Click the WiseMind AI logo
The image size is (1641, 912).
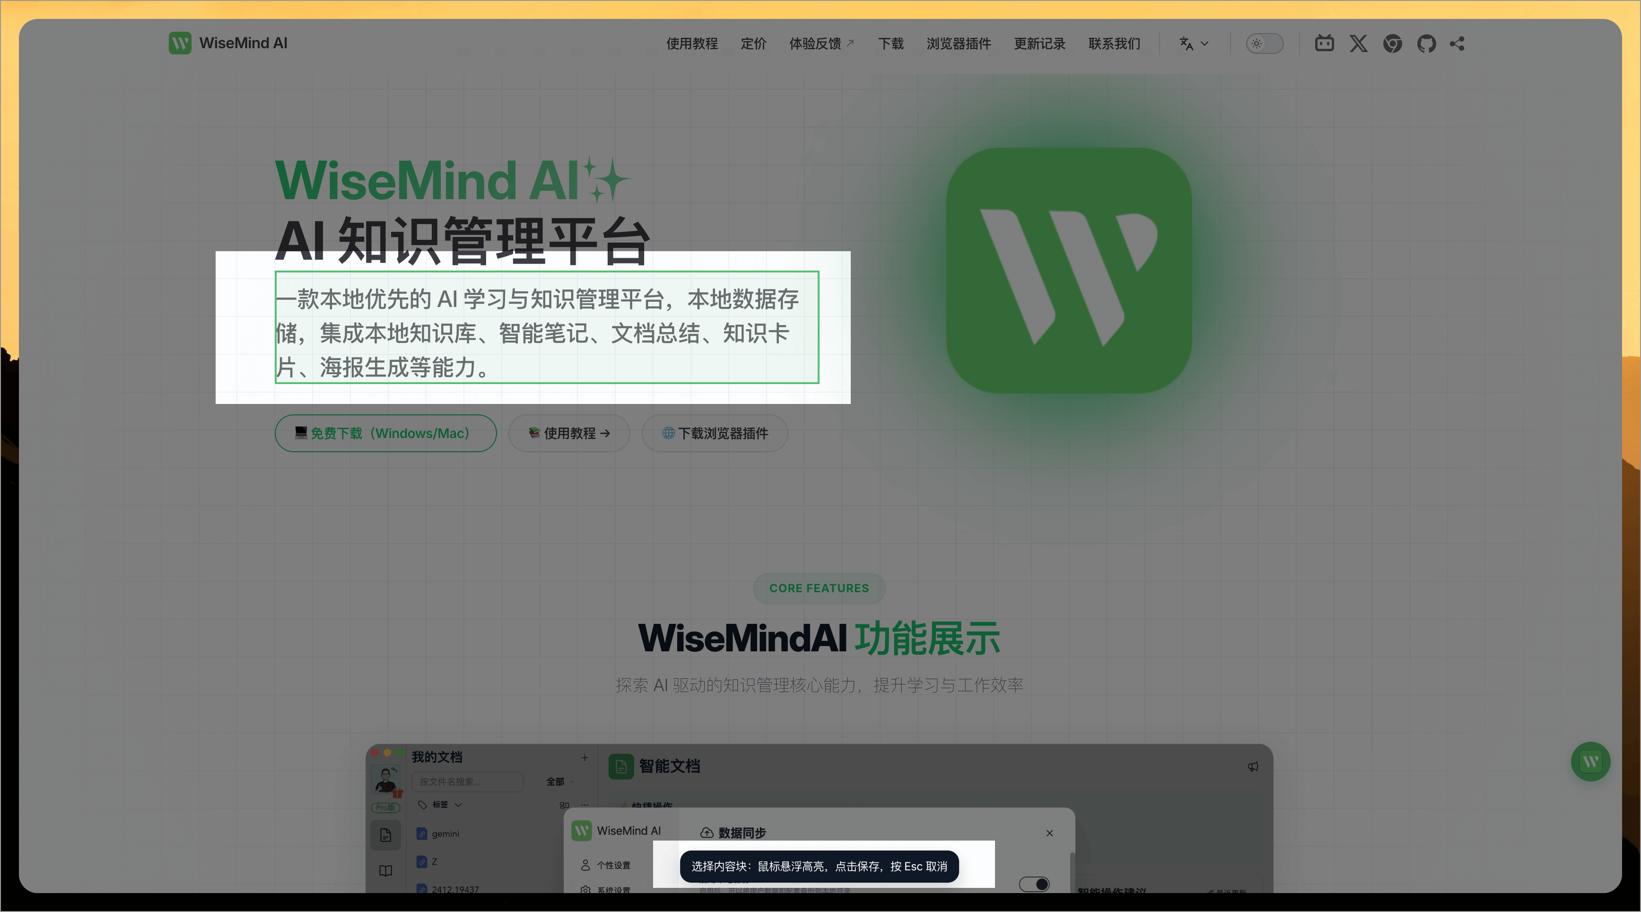[228, 43]
